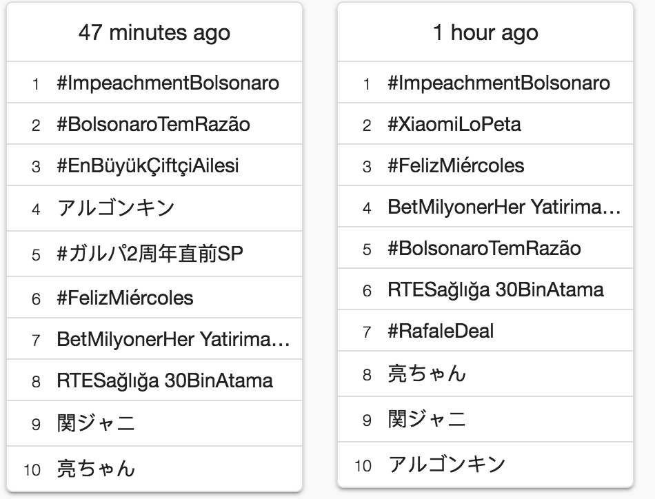Click #BolsonaroTemRazão ranked 5 under 1 hour ago
The image size is (655, 499).
coord(484,248)
